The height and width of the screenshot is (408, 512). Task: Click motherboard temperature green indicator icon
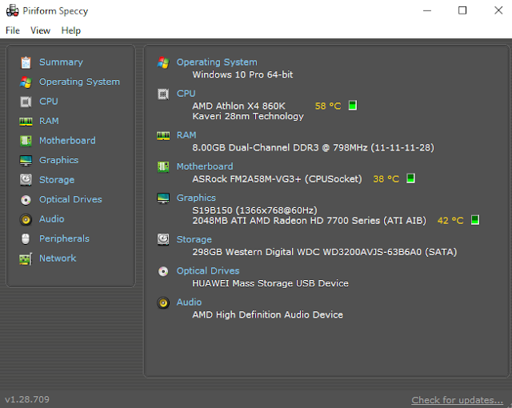click(410, 178)
